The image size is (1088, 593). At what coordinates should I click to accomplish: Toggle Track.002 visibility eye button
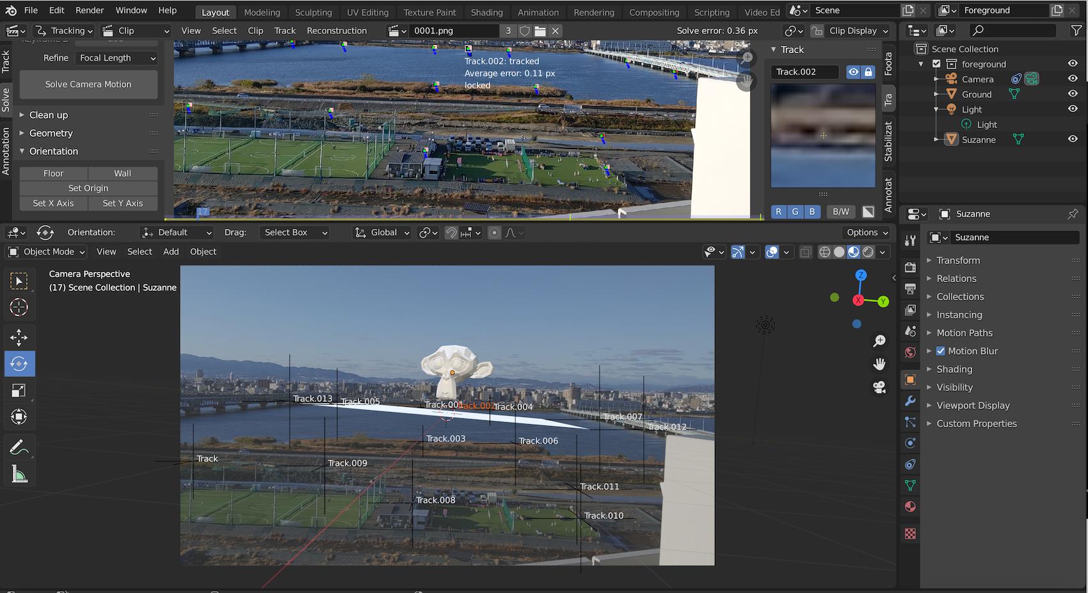tap(853, 72)
